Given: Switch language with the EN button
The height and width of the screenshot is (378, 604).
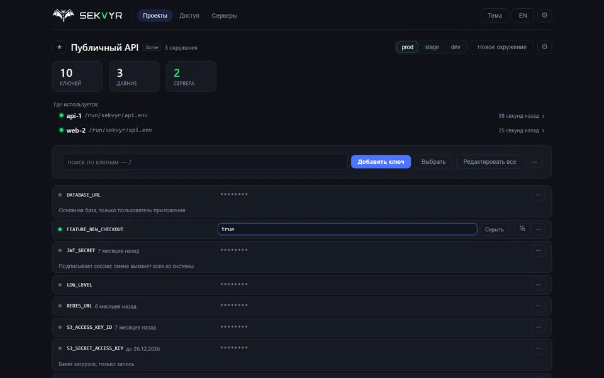Looking at the screenshot, I should [523, 15].
